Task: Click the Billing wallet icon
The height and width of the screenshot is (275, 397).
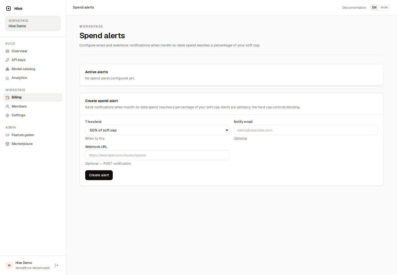Action: [7, 97]
